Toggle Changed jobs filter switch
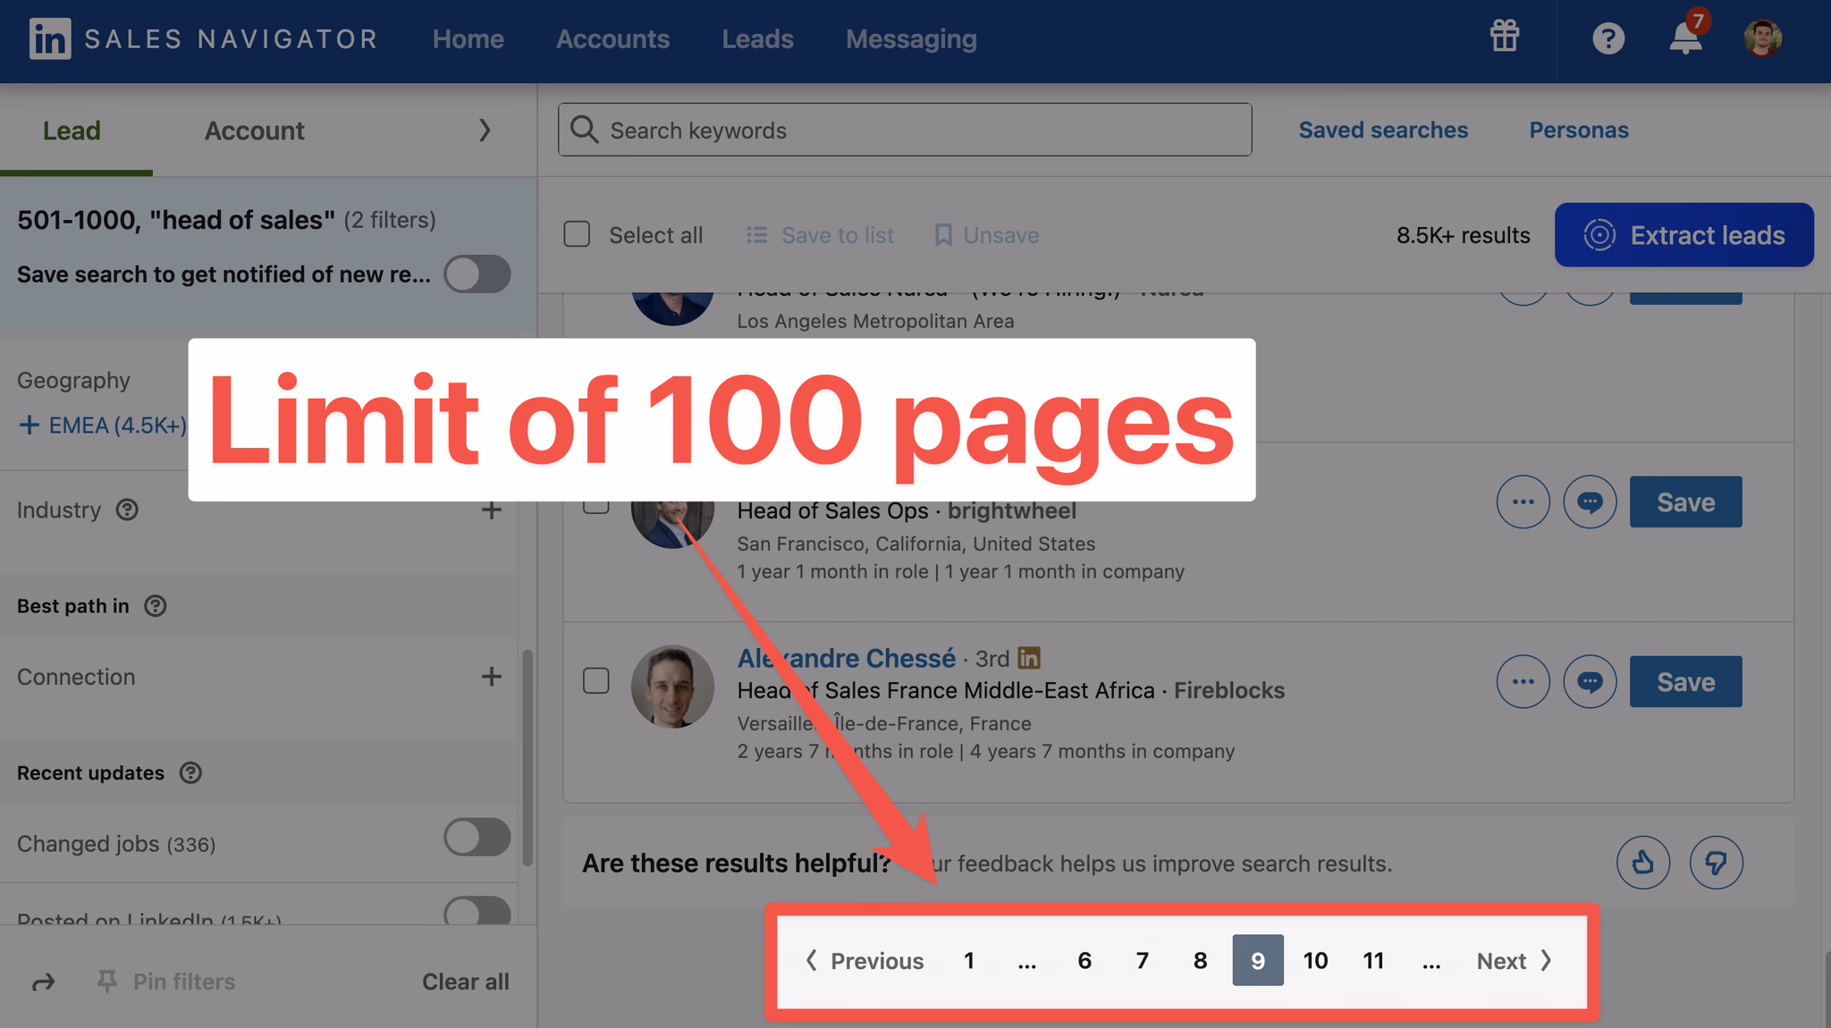Screen dimensions: 1831x1028 [477, 838]
